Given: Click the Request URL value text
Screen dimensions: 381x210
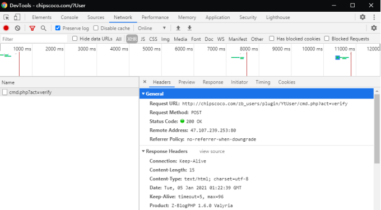Looking at the screenshot, I should 265,104.
